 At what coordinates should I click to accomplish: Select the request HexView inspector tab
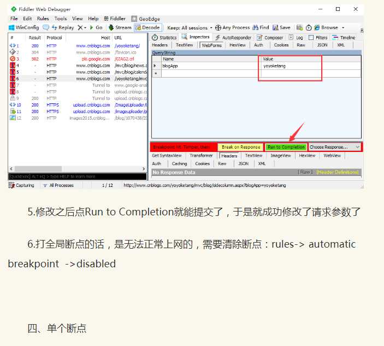237,45
